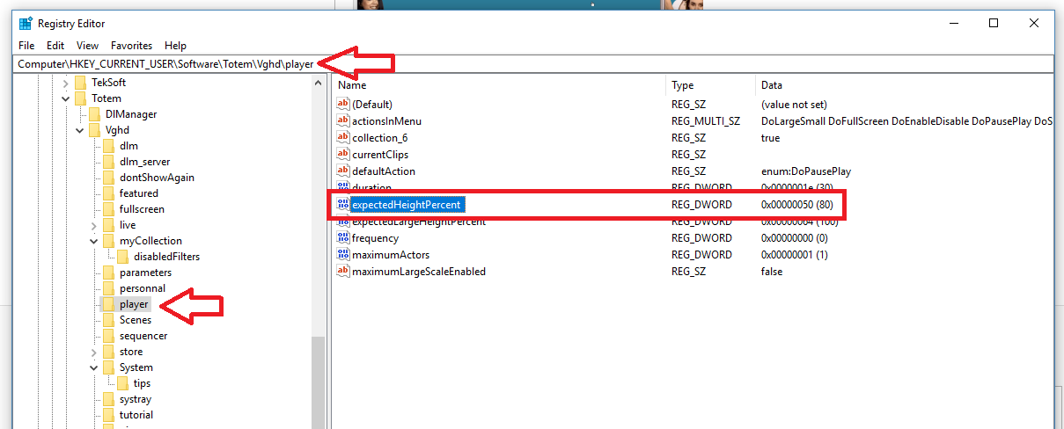Viewport: 1064px width, 429px height.
Task: Select the string icon next to defaultAction
Action: click(343, 171)
